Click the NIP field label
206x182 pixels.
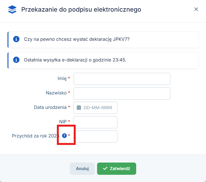pyautogui.click(x=63, y=122)
